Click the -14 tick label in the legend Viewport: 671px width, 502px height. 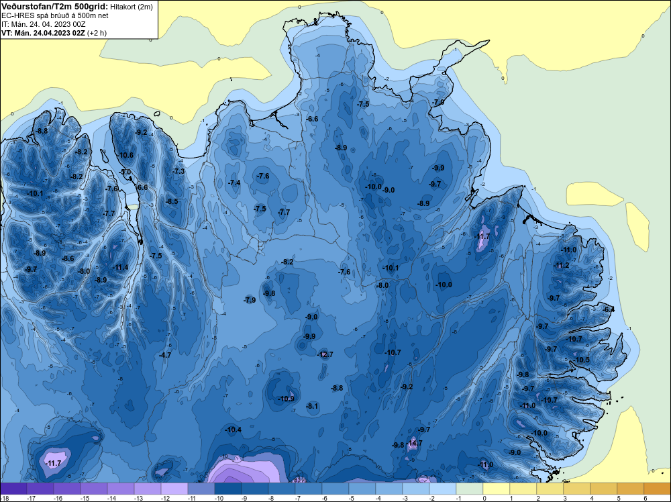[x=111, y=498]
